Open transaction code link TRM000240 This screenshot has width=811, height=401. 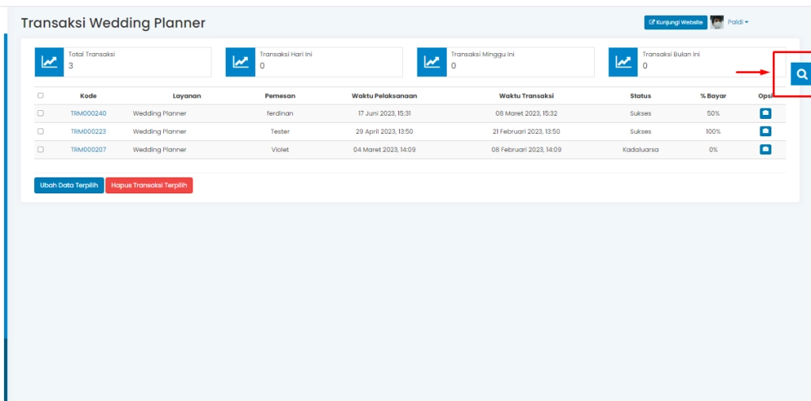[88, 113]
